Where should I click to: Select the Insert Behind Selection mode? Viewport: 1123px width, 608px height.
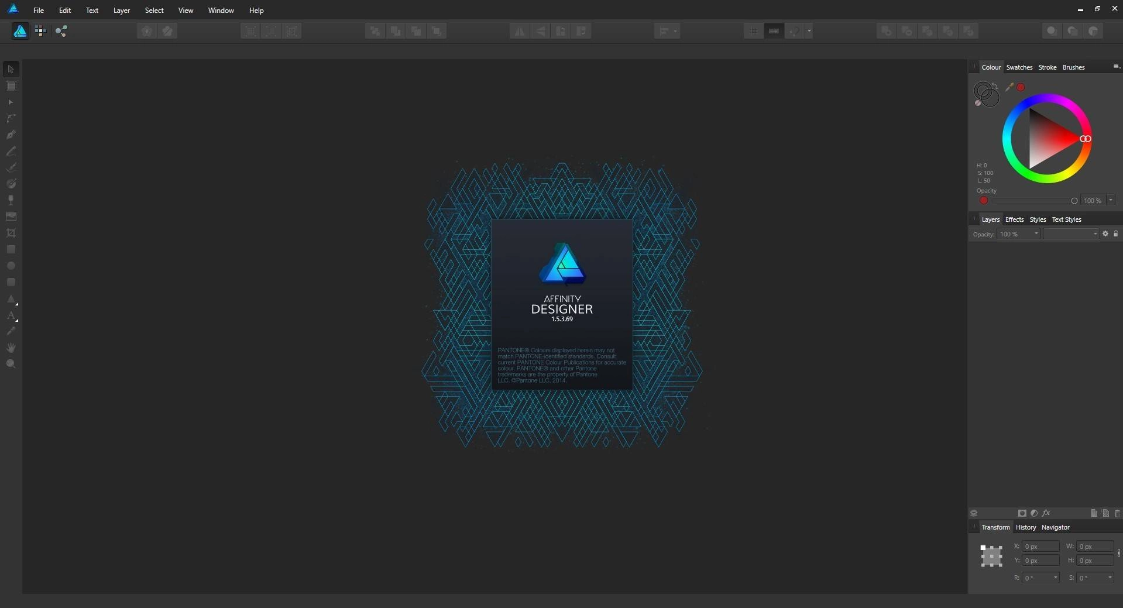1052,31
